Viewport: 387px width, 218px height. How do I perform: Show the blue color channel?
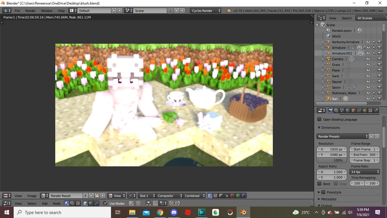click(244, 196)
